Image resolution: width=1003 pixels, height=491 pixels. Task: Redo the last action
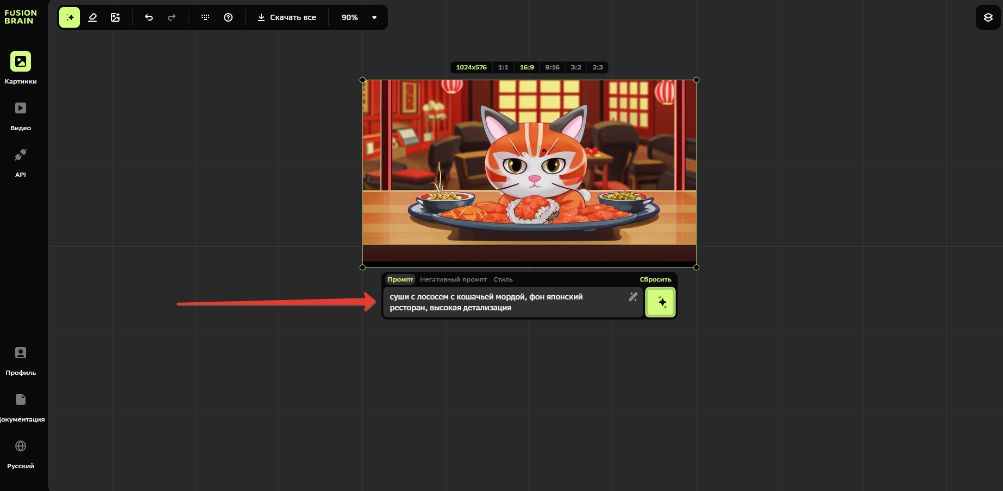pos(172,17)
